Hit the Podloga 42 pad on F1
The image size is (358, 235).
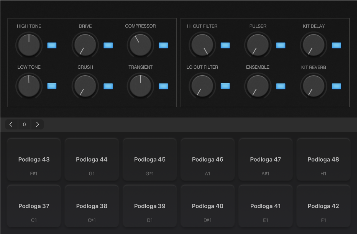(x=323, y=206)
